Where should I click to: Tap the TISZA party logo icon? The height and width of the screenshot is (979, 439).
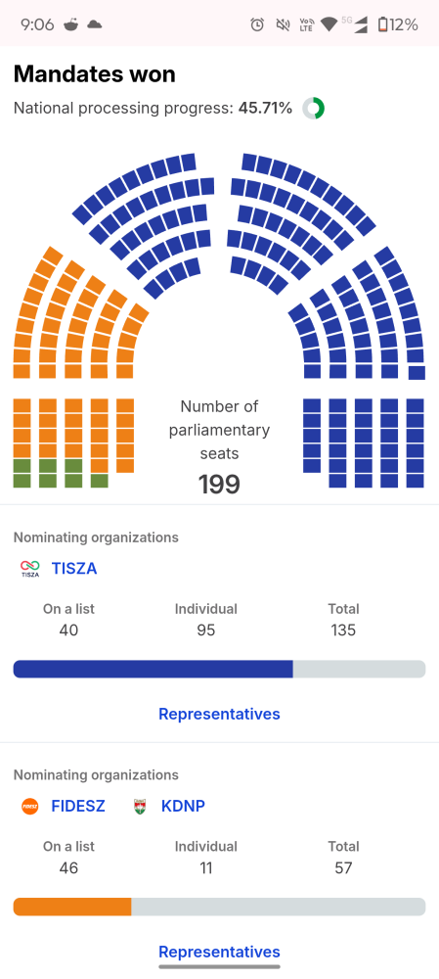click(30, 569)
